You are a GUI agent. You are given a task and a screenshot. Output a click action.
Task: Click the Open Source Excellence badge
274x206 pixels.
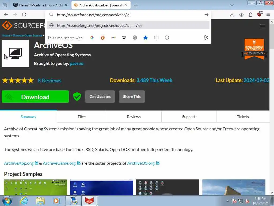[x=254, y=49]
